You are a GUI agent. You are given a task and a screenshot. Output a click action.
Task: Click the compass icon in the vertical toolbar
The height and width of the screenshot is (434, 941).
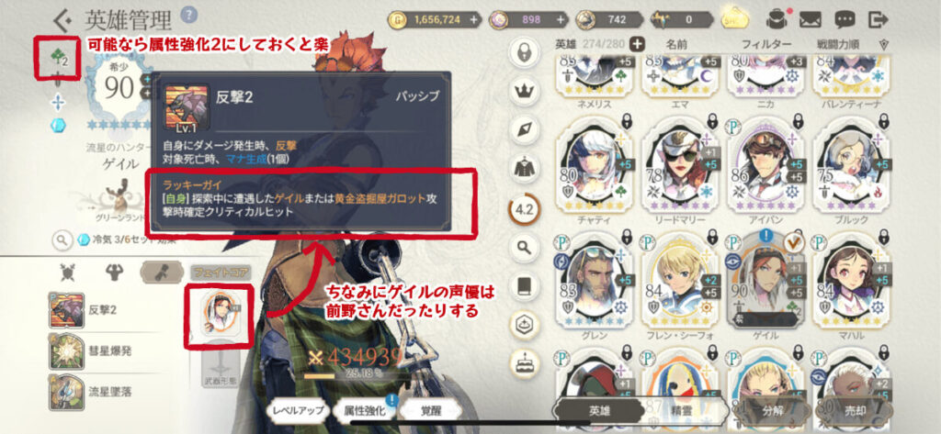coord(525,129)
